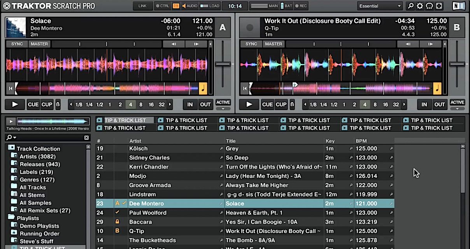The height and width of the screenshot is (249, 470).
Task: Toggle SYNC on Deck A
Action: point(17,44)
